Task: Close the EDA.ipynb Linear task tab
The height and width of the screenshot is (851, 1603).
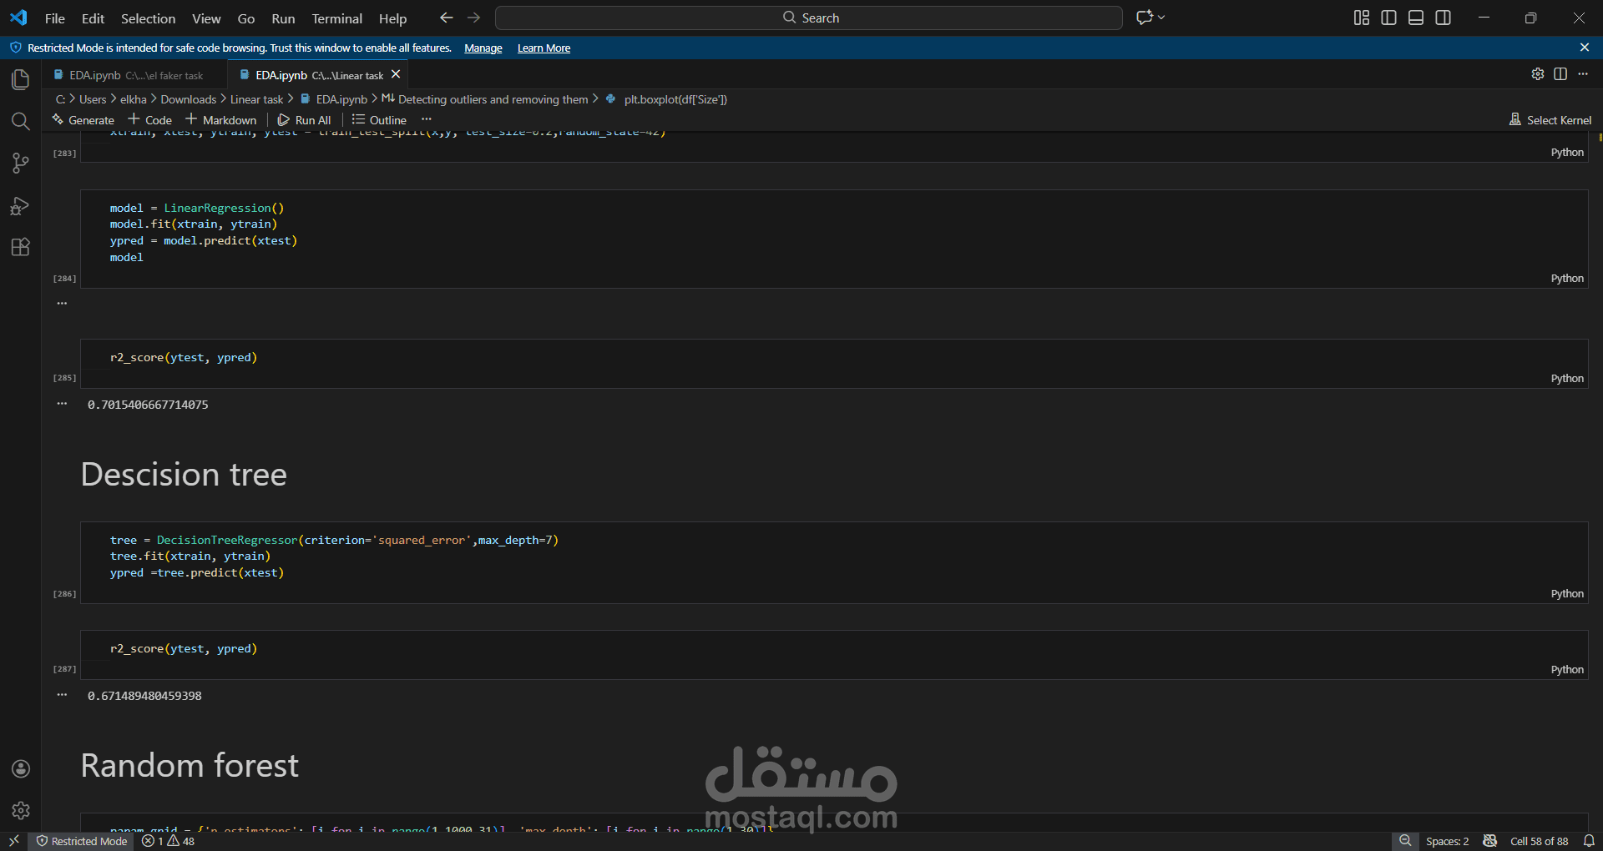Action: coord(396,74)
